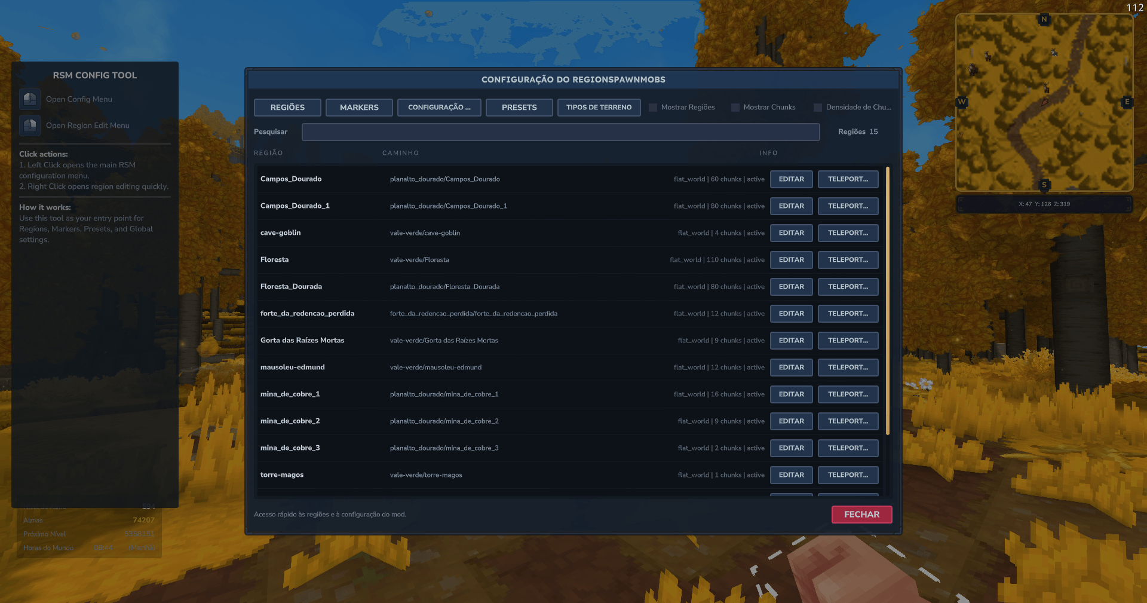
Task: Click FECHAR to close the configuration window
Action: 861,515
